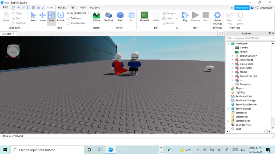
Task: Click the Redo arrow in quick access bar
Action: [x=24, y=8]
